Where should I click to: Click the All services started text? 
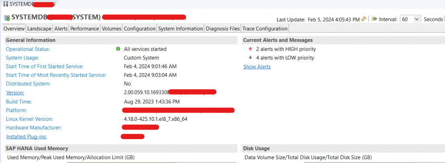click(145, 49)
